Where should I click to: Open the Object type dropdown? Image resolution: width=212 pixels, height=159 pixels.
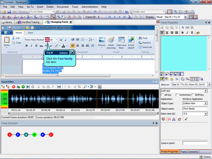click(x=206, y=103)
